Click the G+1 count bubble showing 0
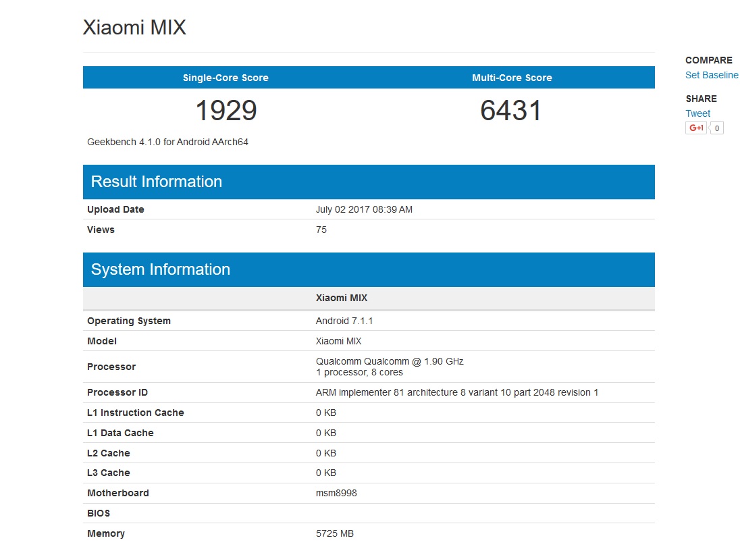This screenshot has width=740, height=555. [x=716, y=128]
